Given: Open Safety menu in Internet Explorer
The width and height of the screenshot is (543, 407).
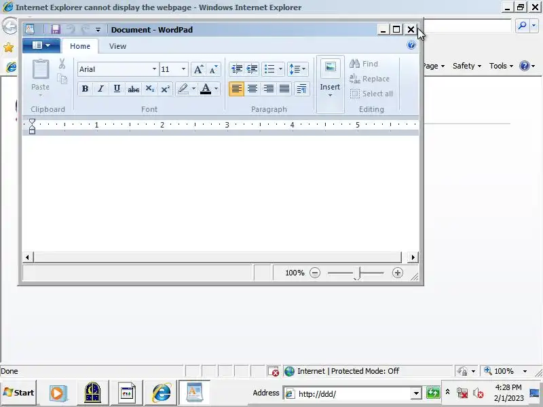Looking at the screenshot, I should (467, 66).
